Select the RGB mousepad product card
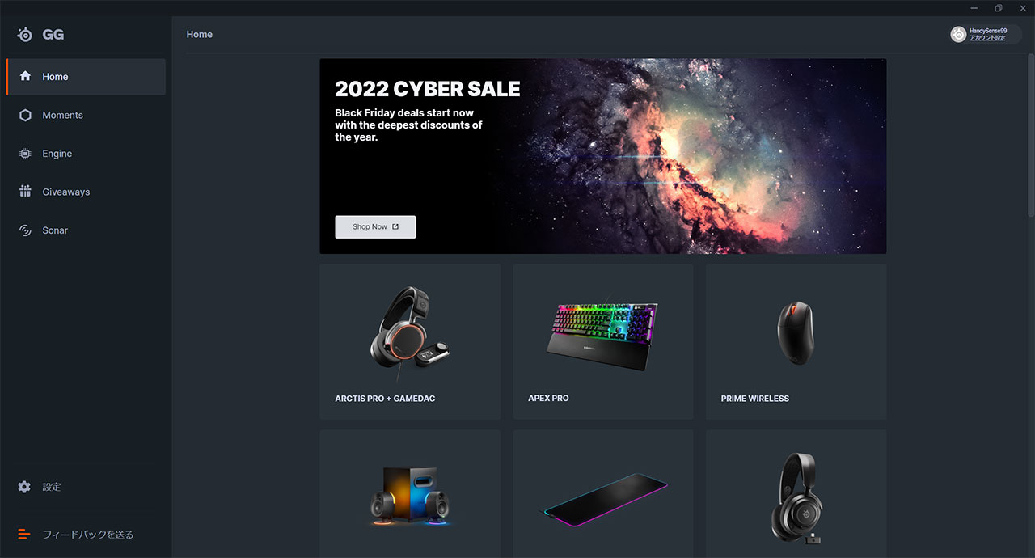 603,494
